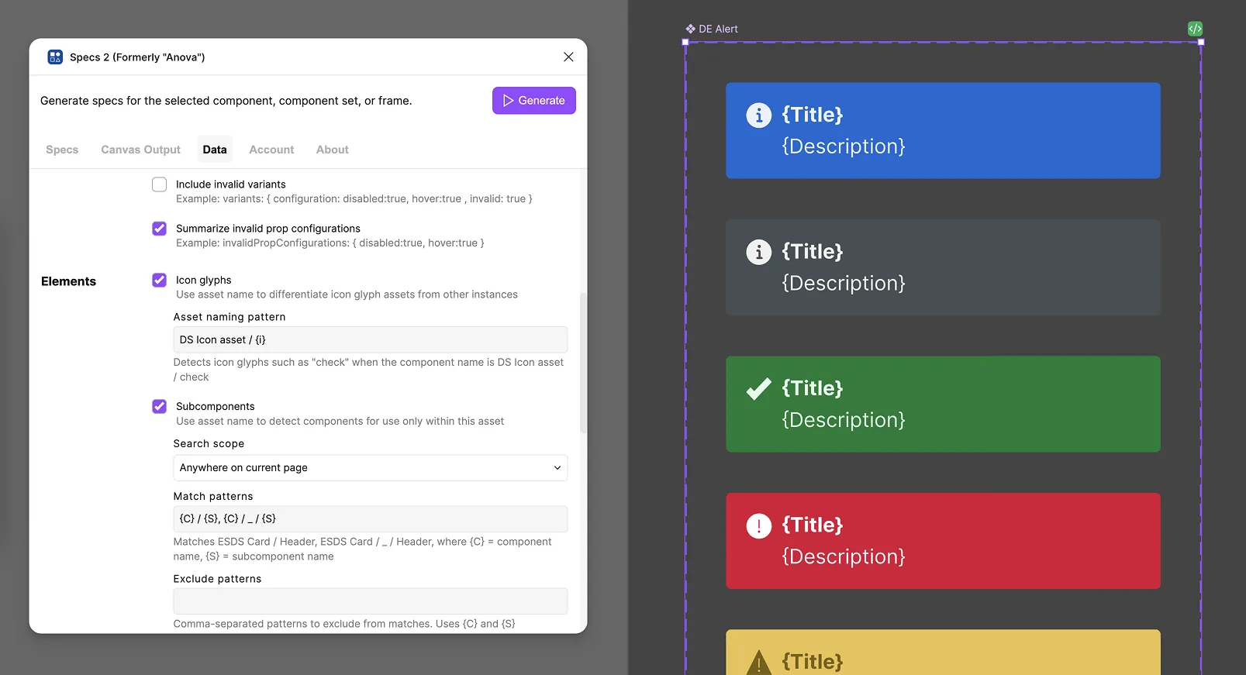Click the Generate button

533,100
